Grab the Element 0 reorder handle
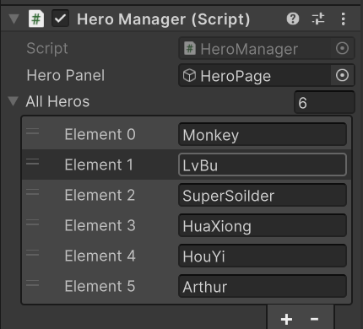Viewport: 363px width, 329px height. [x=33, y=132]
